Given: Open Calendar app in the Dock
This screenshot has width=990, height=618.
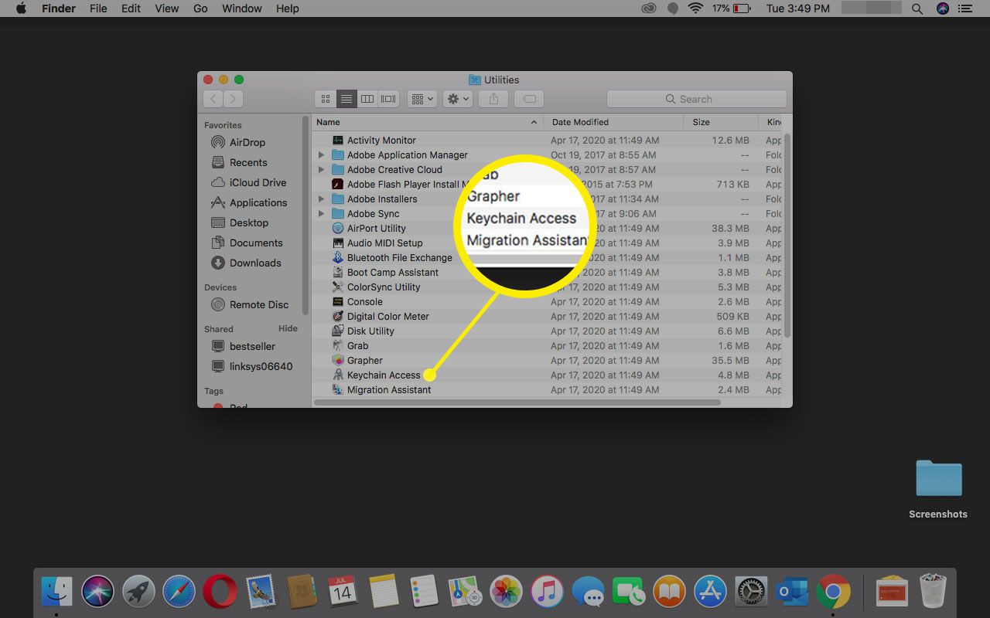Looking at the screenshot, I should [x=342, y=593].
